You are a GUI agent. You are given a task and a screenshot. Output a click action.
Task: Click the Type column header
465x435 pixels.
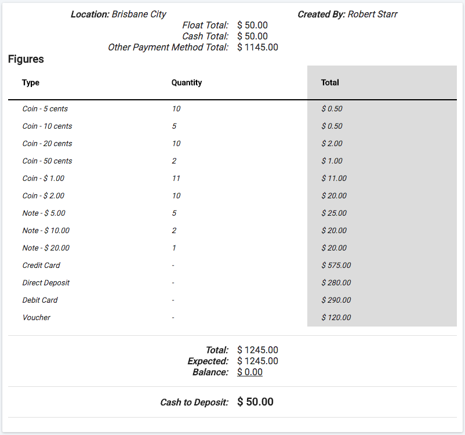[31, 83]
